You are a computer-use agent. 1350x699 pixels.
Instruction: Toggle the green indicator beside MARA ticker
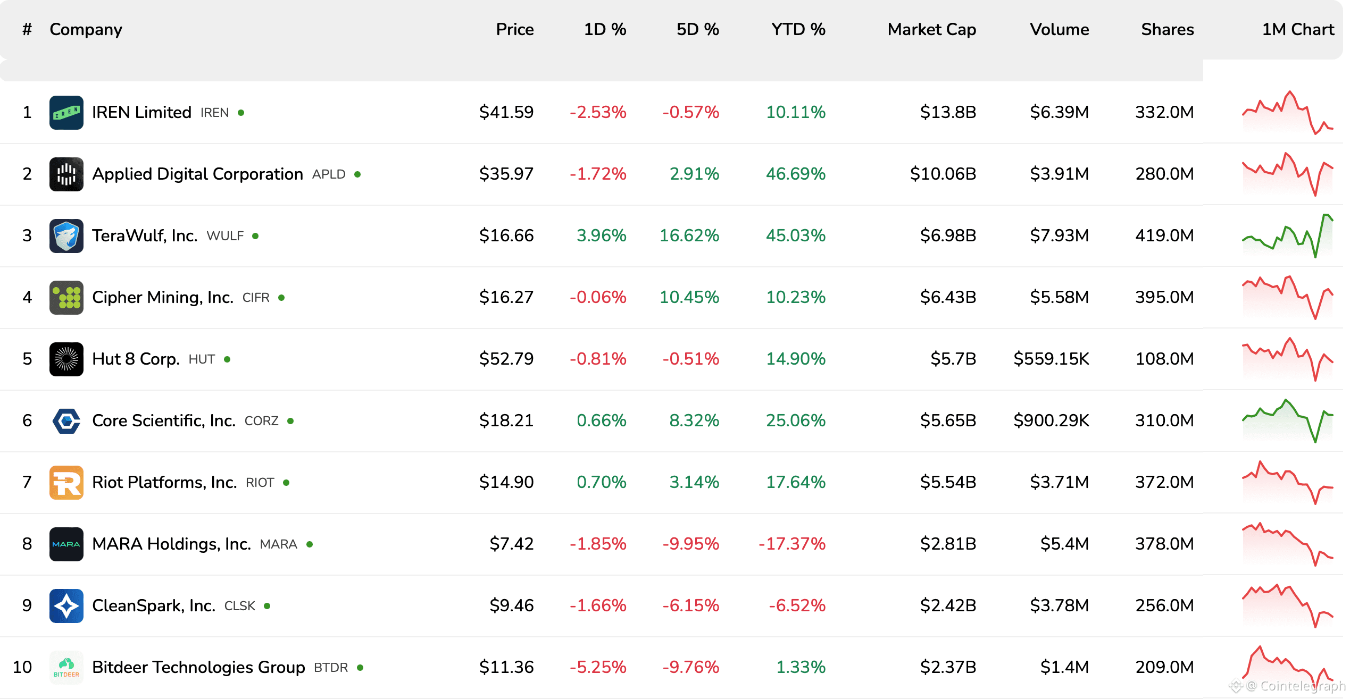click(309, 544)
